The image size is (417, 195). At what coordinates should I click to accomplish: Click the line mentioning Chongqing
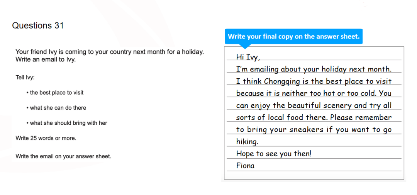314,81
